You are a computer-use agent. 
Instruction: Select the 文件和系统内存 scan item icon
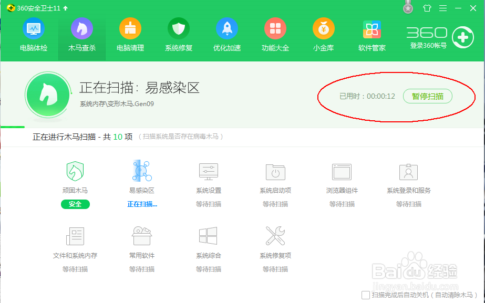(x=75, y=236)
